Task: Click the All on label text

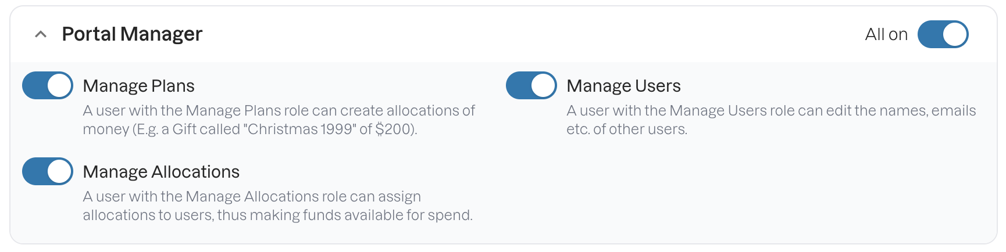Action: coord(886,34)
